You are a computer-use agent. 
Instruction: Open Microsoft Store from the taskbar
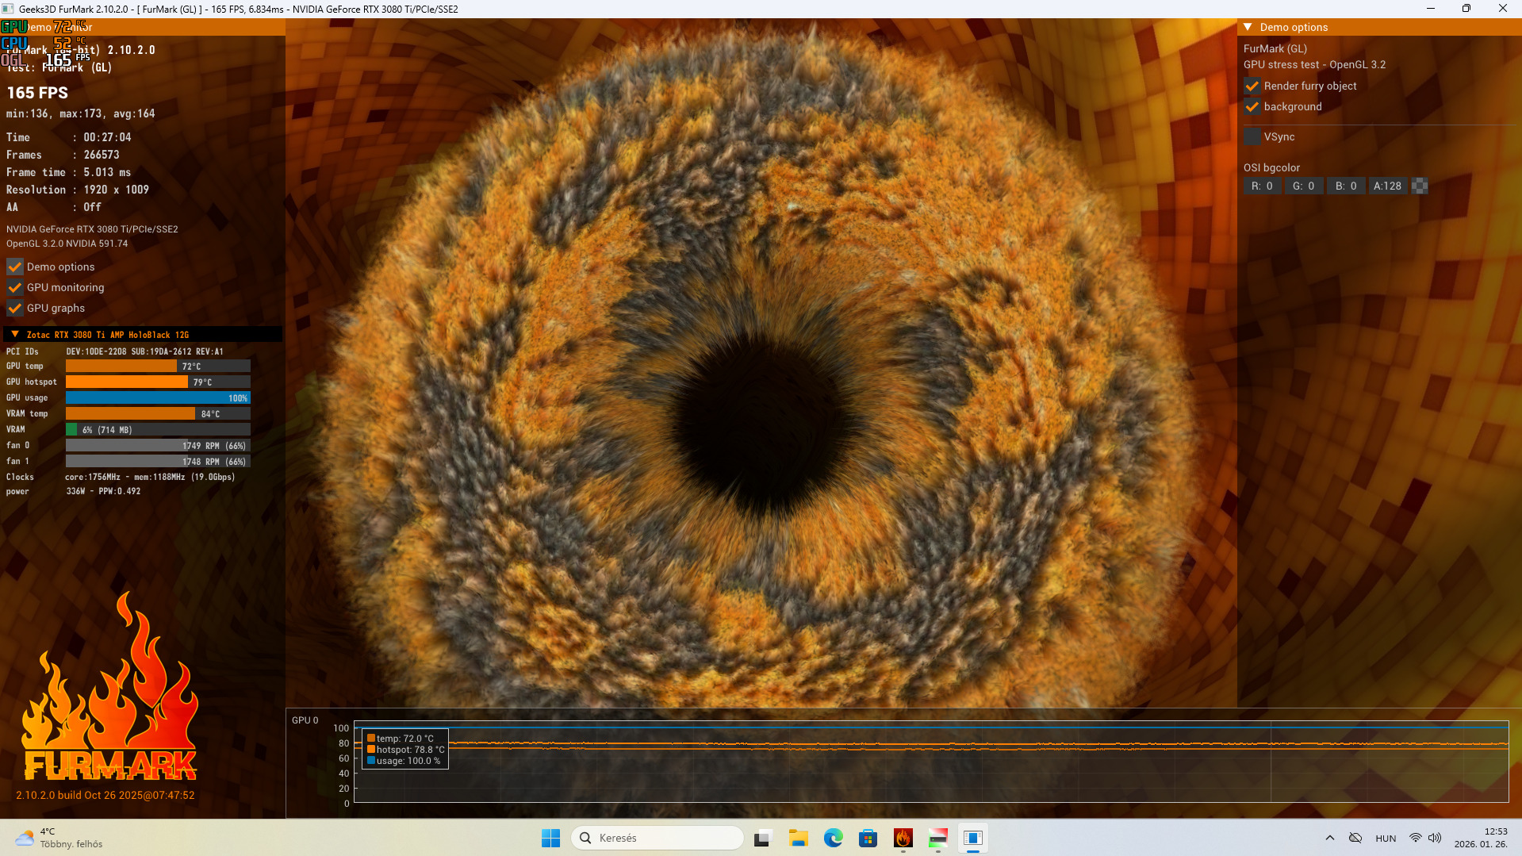pos(868,838)
